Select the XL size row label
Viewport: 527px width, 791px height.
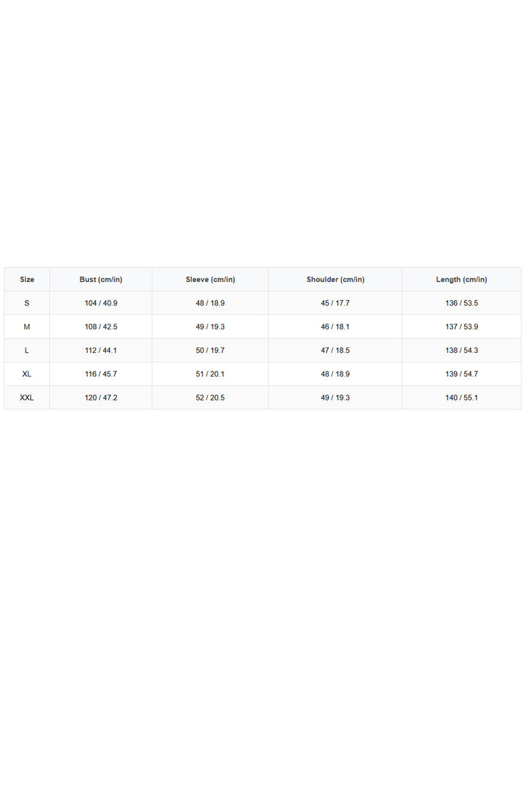[x=27, y=374]
